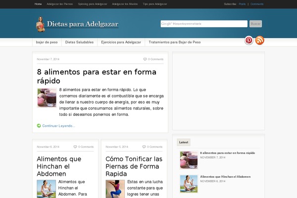Click the November 5, 2014 post date
Screen dimensions: 297x198
point(117,147)
